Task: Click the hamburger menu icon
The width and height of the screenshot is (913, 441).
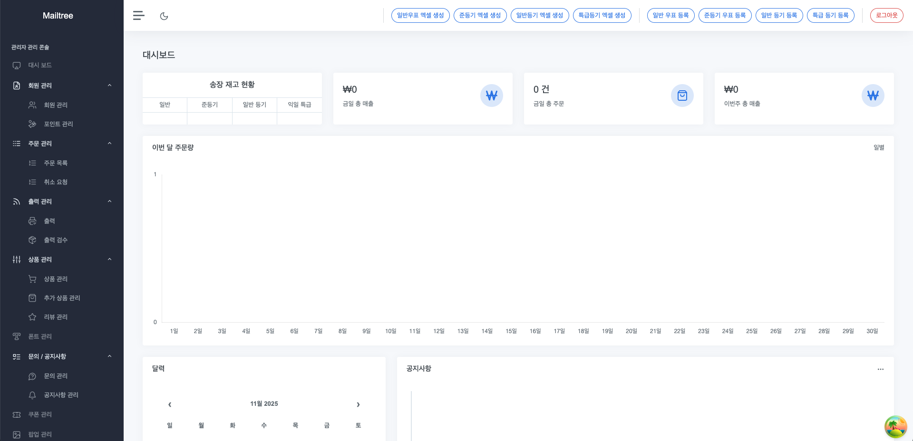Action: [138, 16]
